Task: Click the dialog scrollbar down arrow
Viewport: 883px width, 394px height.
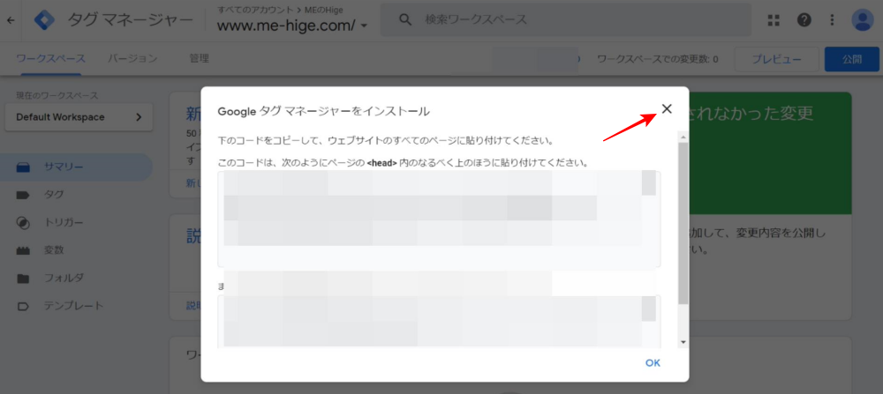Action: 683,342
